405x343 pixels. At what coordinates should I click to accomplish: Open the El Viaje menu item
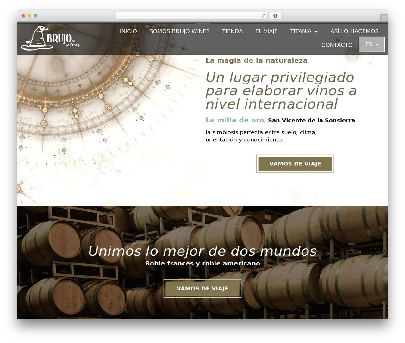[266, 31]
